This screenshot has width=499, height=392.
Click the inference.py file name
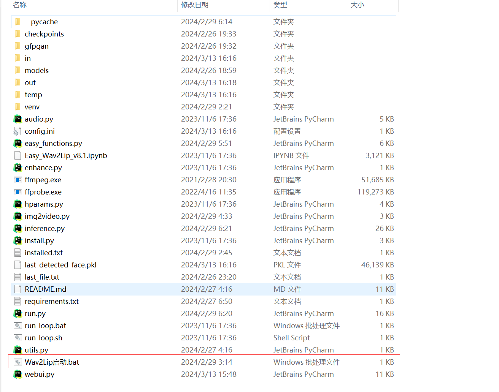(x=45, y=228)
